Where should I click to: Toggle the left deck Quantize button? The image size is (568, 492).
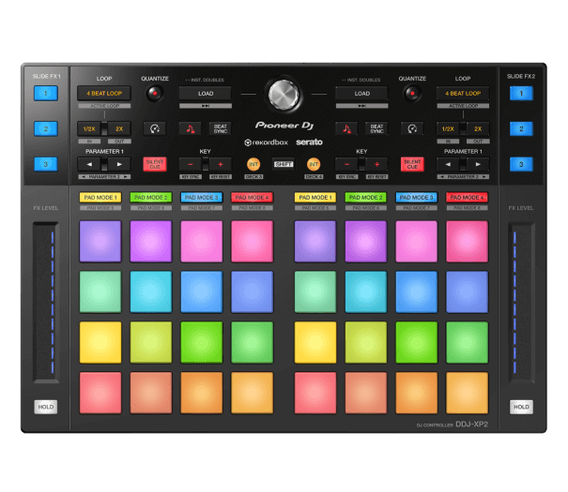pyautogui.click(x=155, y=95)
